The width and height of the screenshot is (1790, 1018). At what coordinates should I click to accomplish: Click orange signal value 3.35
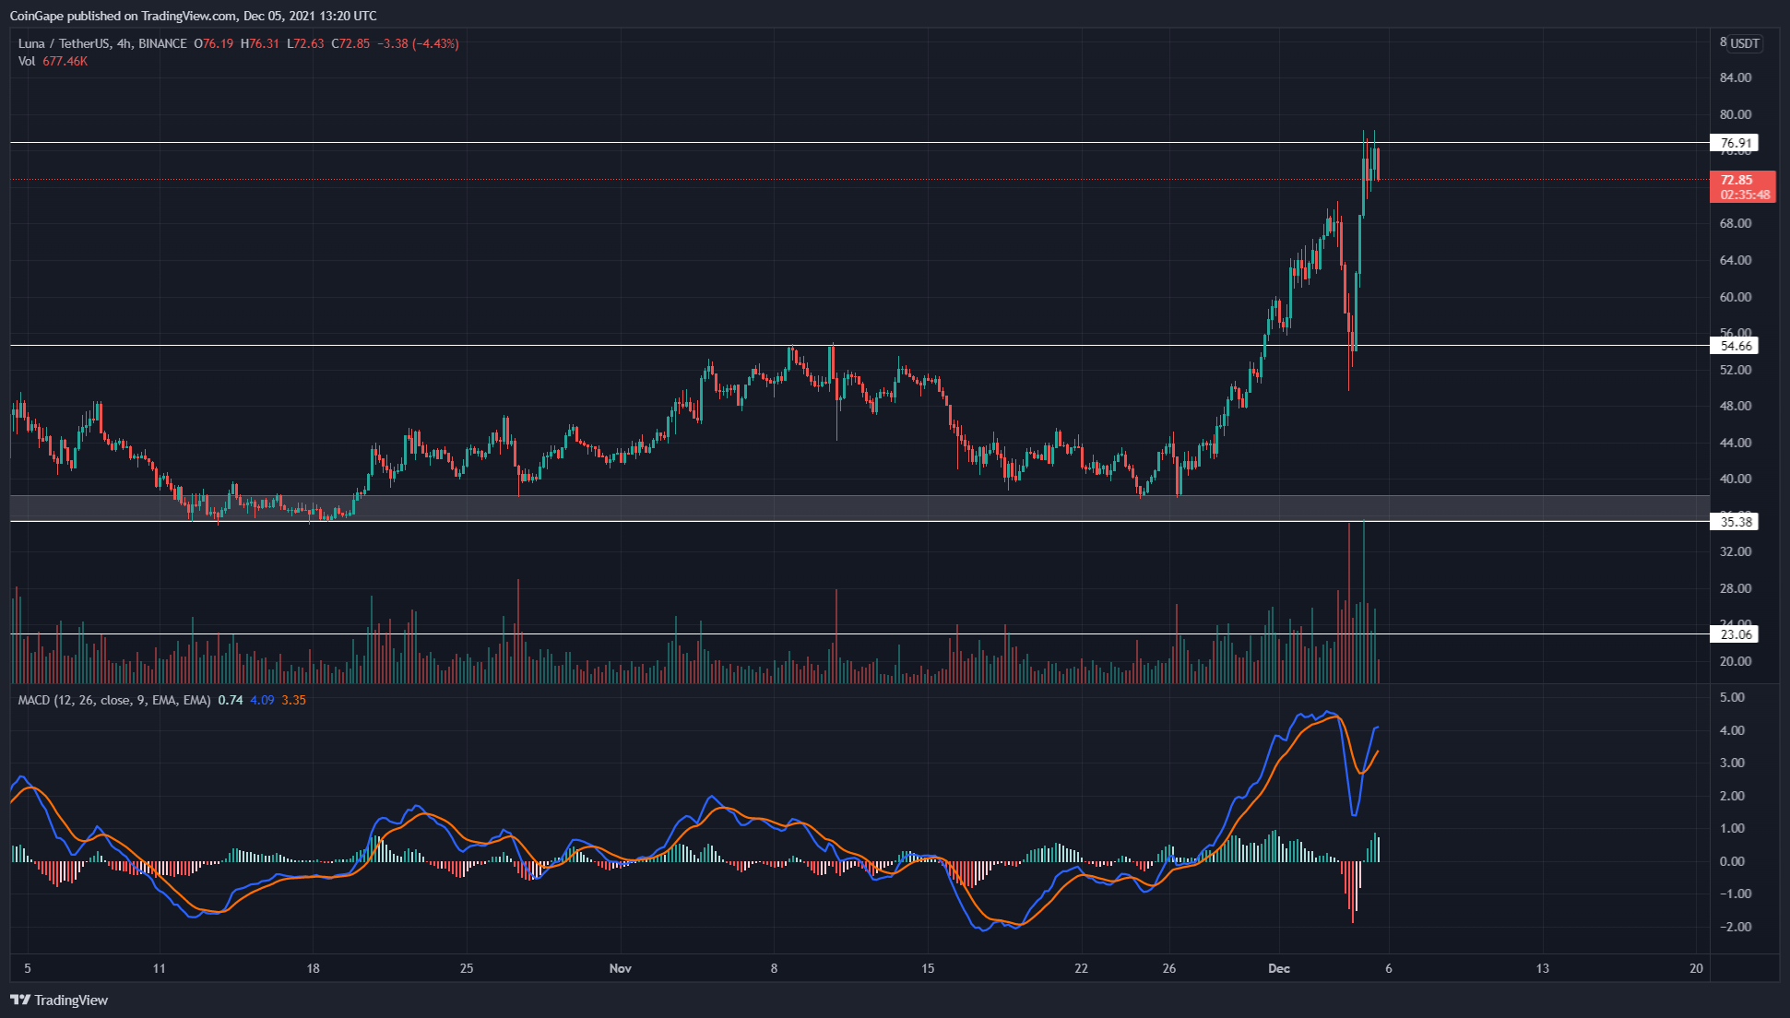click(293, 700)
